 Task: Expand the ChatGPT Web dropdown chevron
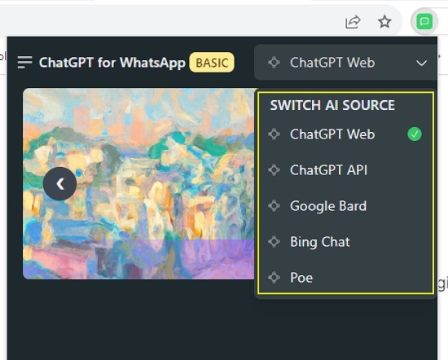[x=421, y=63]
